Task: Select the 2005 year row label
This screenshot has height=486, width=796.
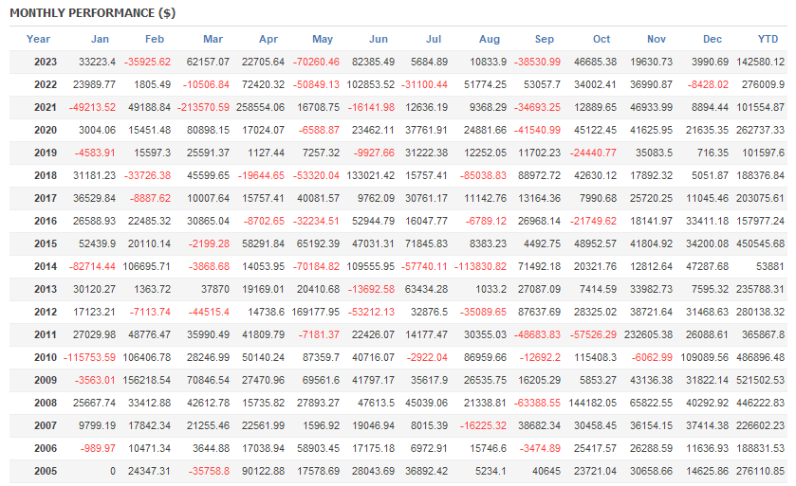Action: click(x=45, y=471)
